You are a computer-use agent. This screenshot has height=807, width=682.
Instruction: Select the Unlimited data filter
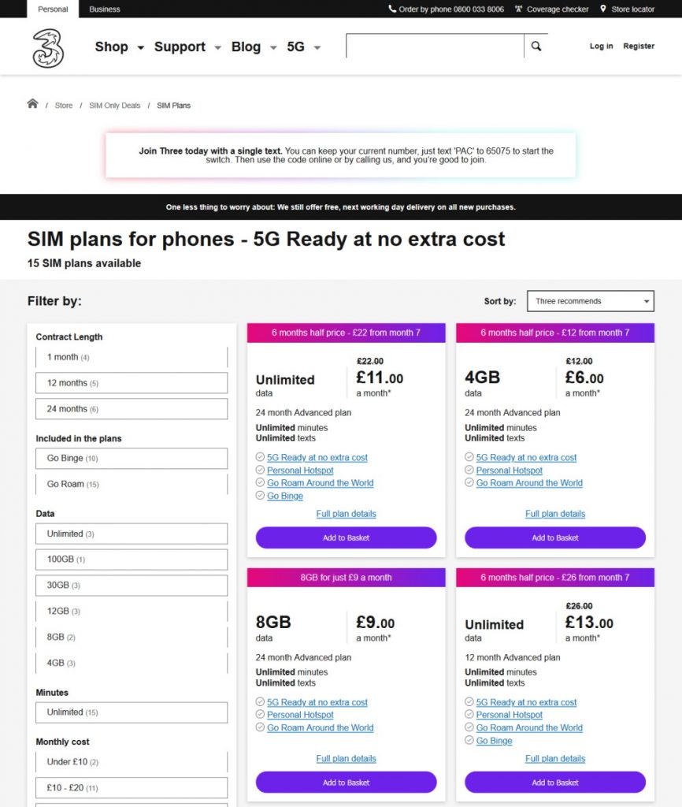[131, 534]
